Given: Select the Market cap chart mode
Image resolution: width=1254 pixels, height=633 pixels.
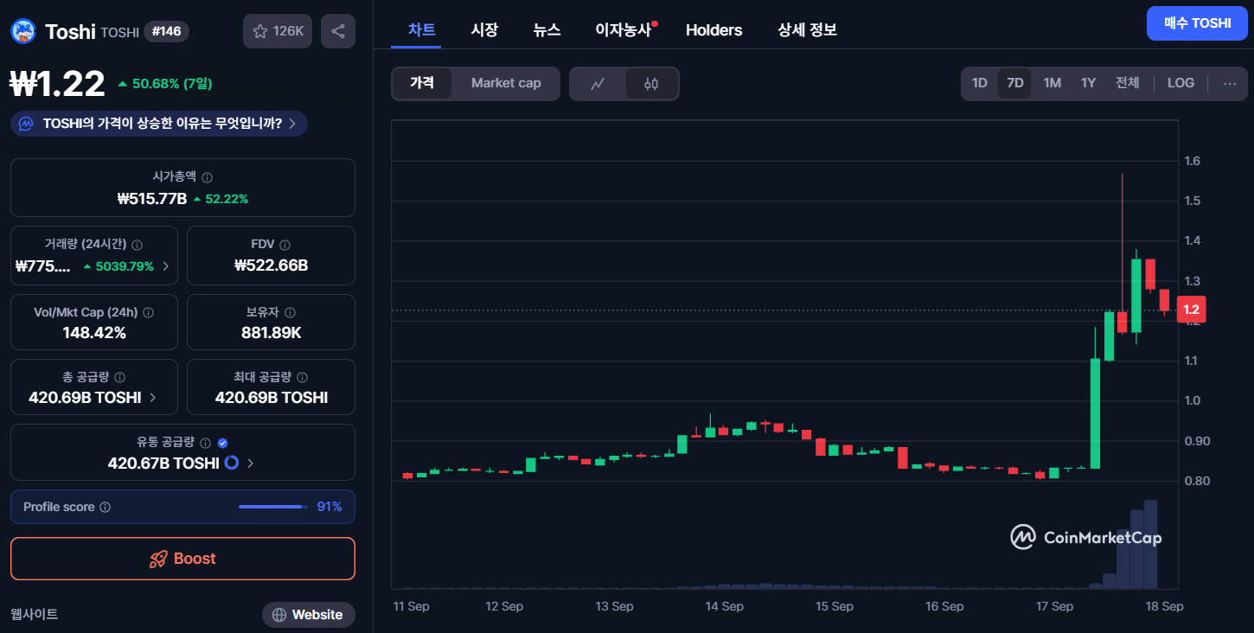Looking at the screenshot, I should [506, 83].
